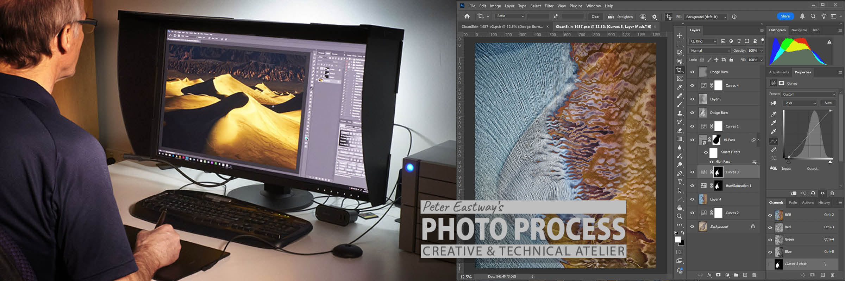Open the notifications bell
Screen dimensions: 845x281
802,16
